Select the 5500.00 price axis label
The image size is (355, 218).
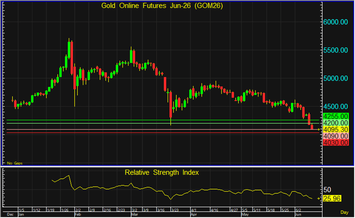335,50
